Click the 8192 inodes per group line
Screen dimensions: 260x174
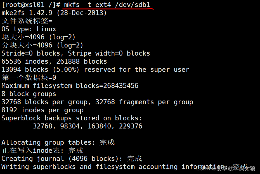pyautogui.click(x=42, y=110)
